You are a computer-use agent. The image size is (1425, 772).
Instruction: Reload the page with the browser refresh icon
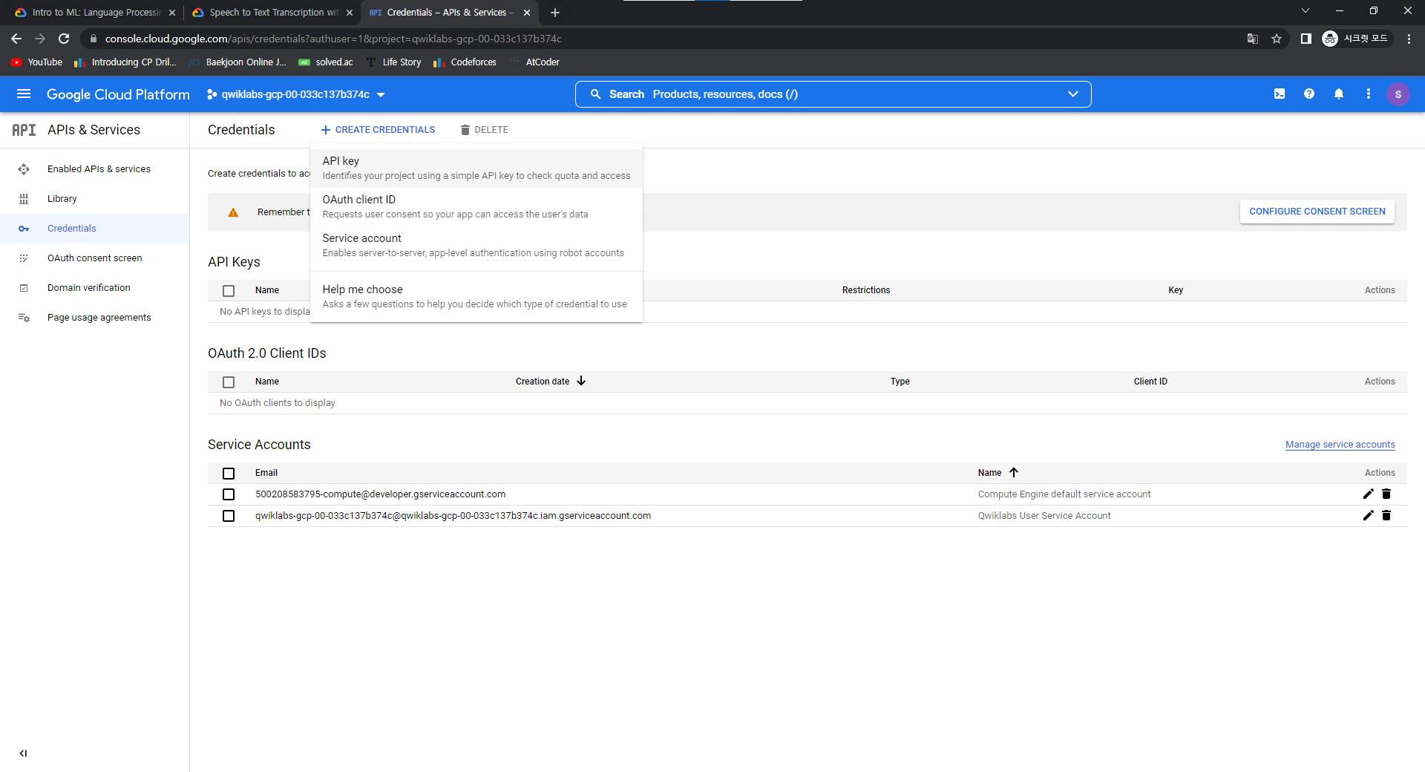tap(64, 39)
